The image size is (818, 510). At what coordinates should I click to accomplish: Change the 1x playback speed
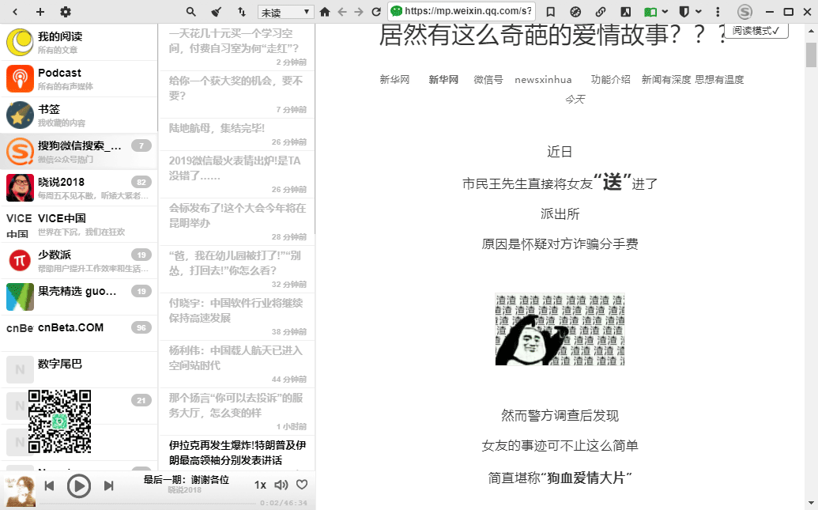click(260, 485)
